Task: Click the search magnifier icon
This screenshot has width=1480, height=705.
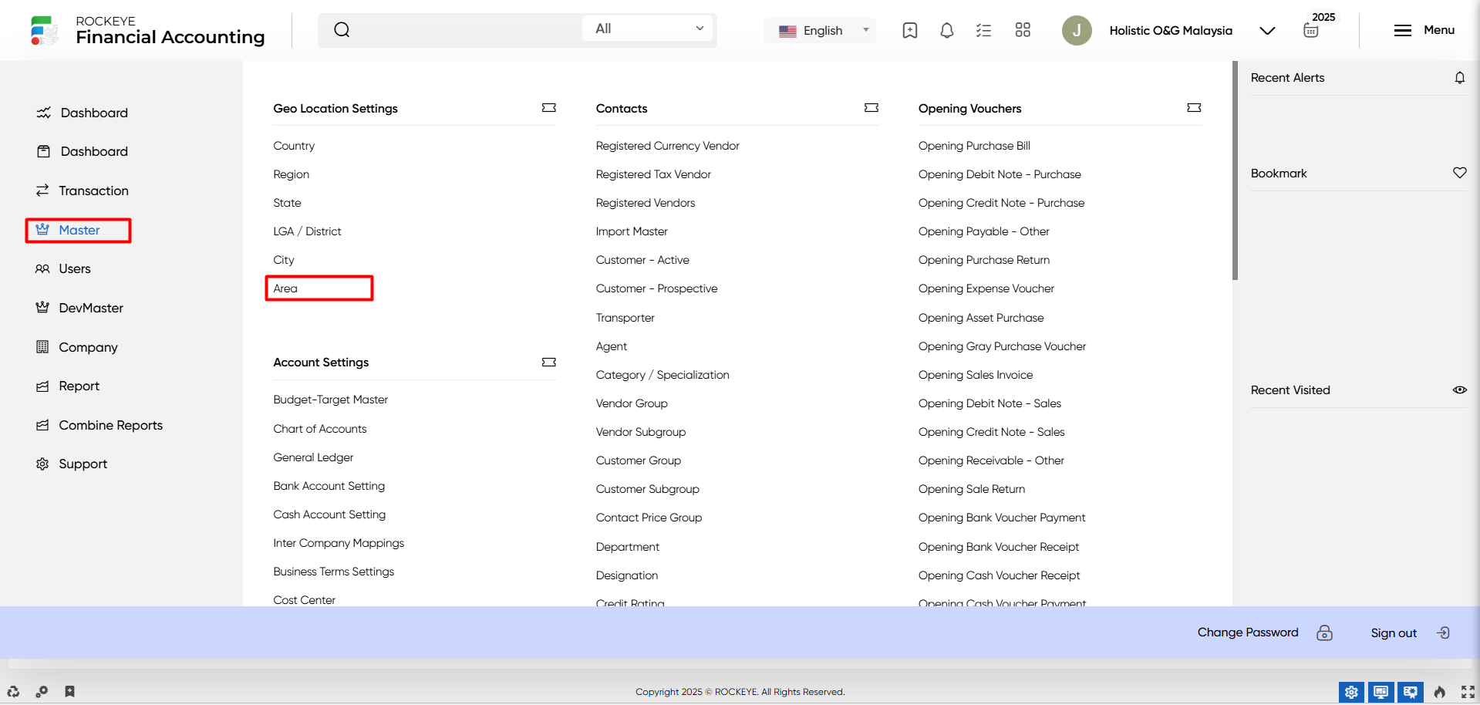Action: click(x=342, y=30)
